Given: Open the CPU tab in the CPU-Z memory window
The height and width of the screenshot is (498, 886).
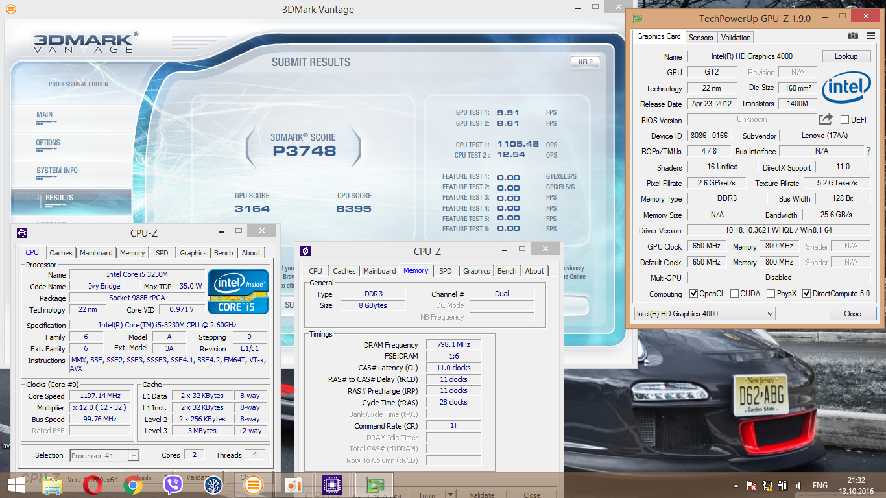Looking at the screenshot, I should coord(315,271).
